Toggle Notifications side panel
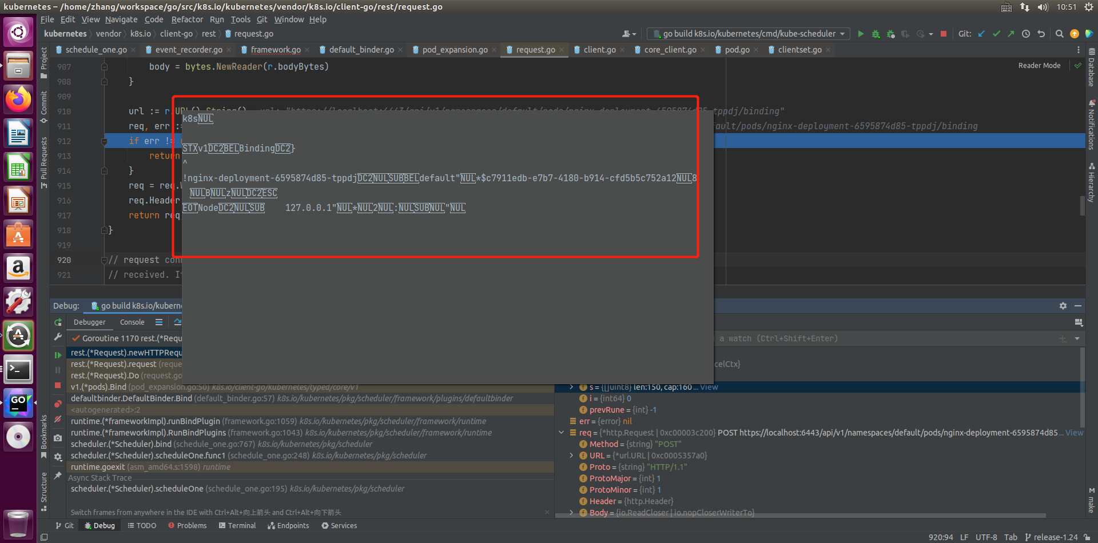The height and width of the screenshot is (543, 1098). tap(1091, 125)
